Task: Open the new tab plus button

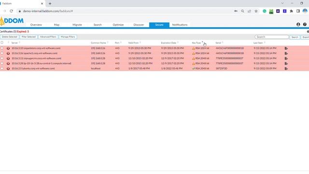Action: point(50,3)
